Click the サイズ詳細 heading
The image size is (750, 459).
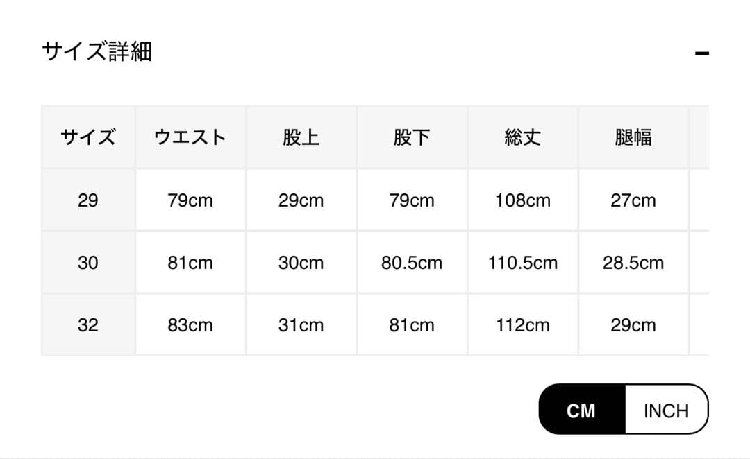pyautogui.click(x=97, y=52)
